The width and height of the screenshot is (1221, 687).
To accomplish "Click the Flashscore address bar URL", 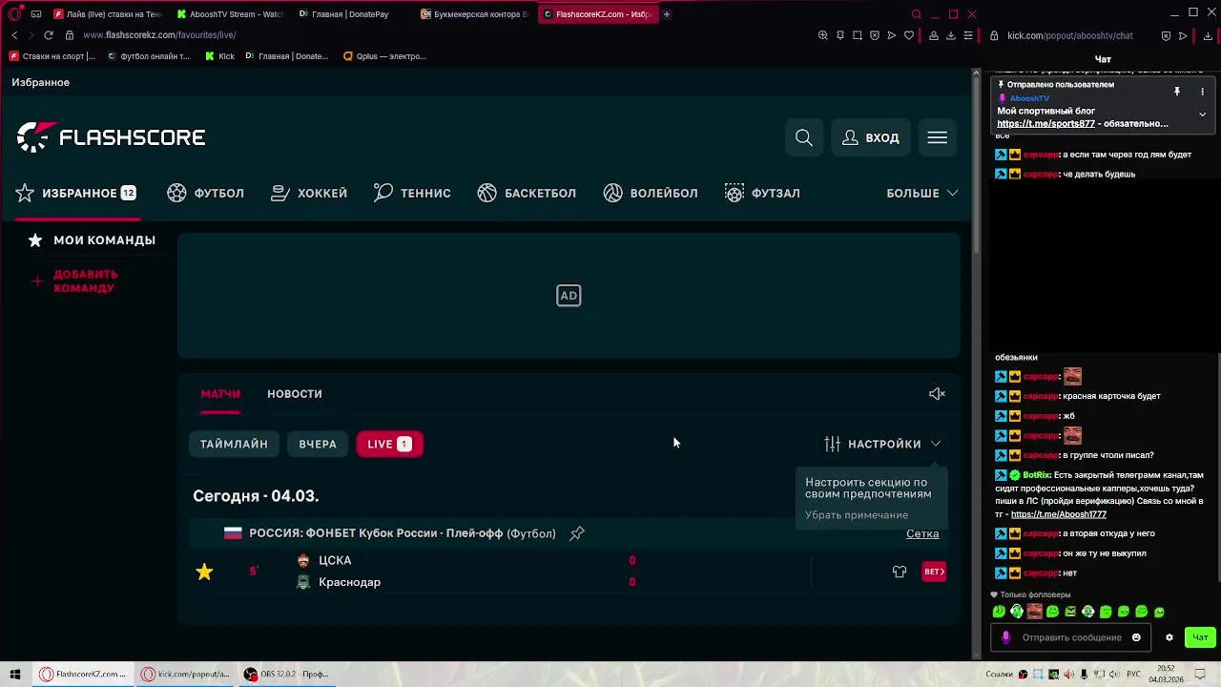I will 159,35.
